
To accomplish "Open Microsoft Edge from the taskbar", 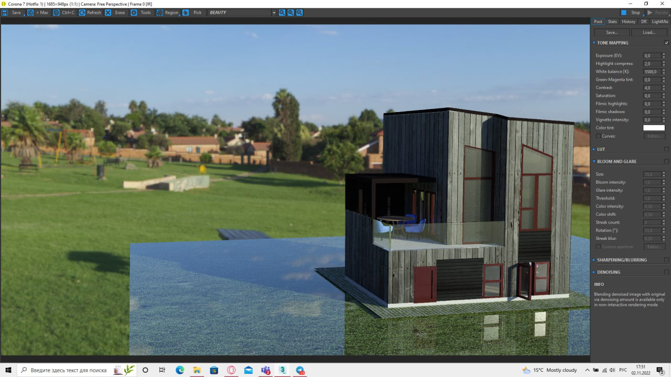I will (180, 370).
